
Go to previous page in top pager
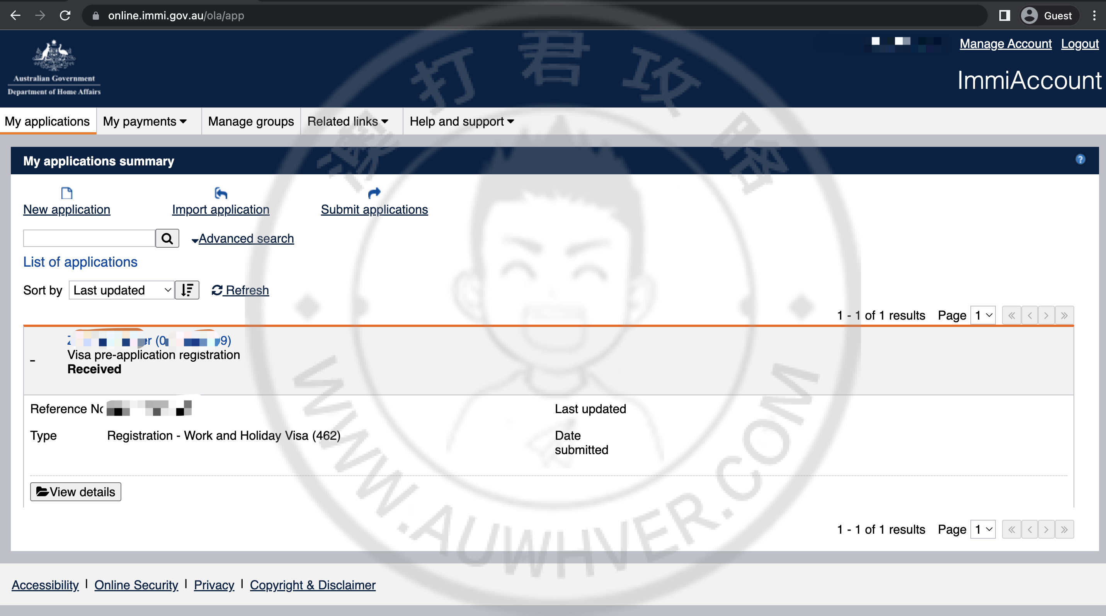(x=1029, y=315)
